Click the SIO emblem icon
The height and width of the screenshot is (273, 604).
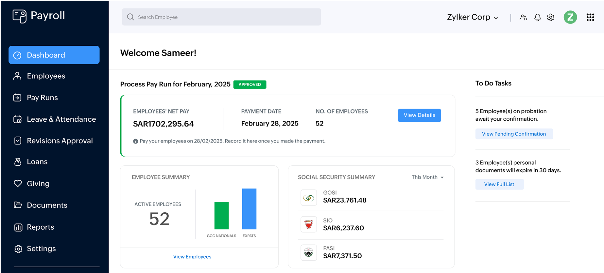(308, 224)
